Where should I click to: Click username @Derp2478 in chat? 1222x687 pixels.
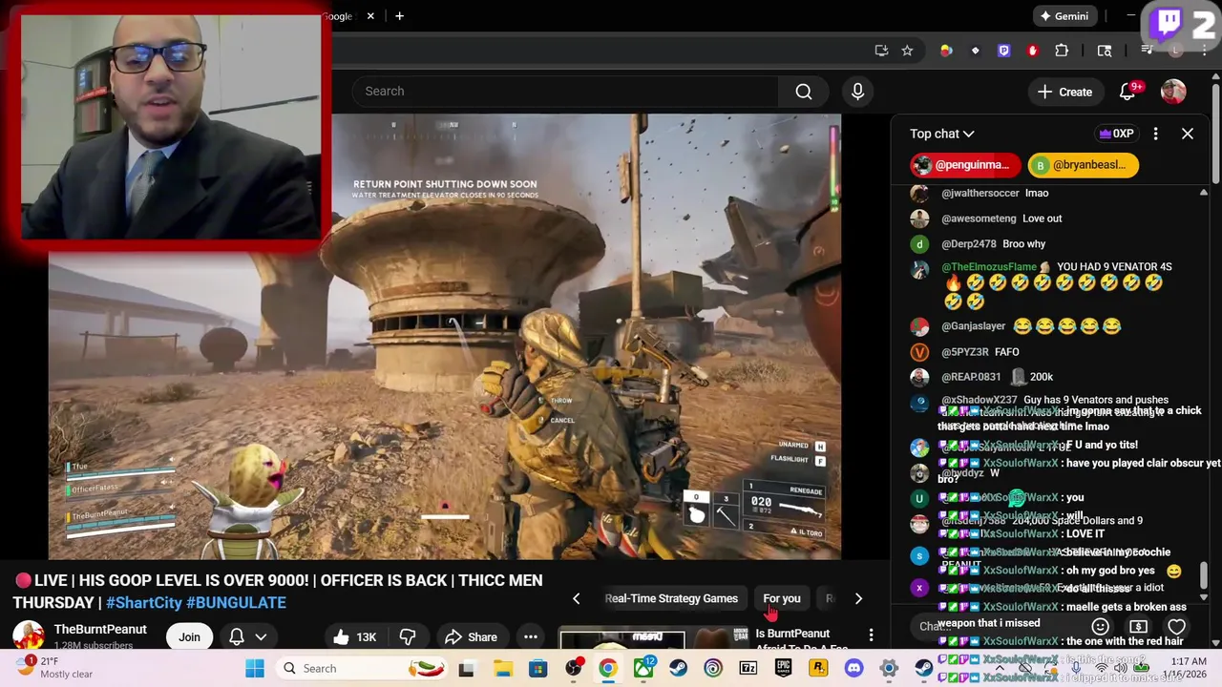coord(969,244)
